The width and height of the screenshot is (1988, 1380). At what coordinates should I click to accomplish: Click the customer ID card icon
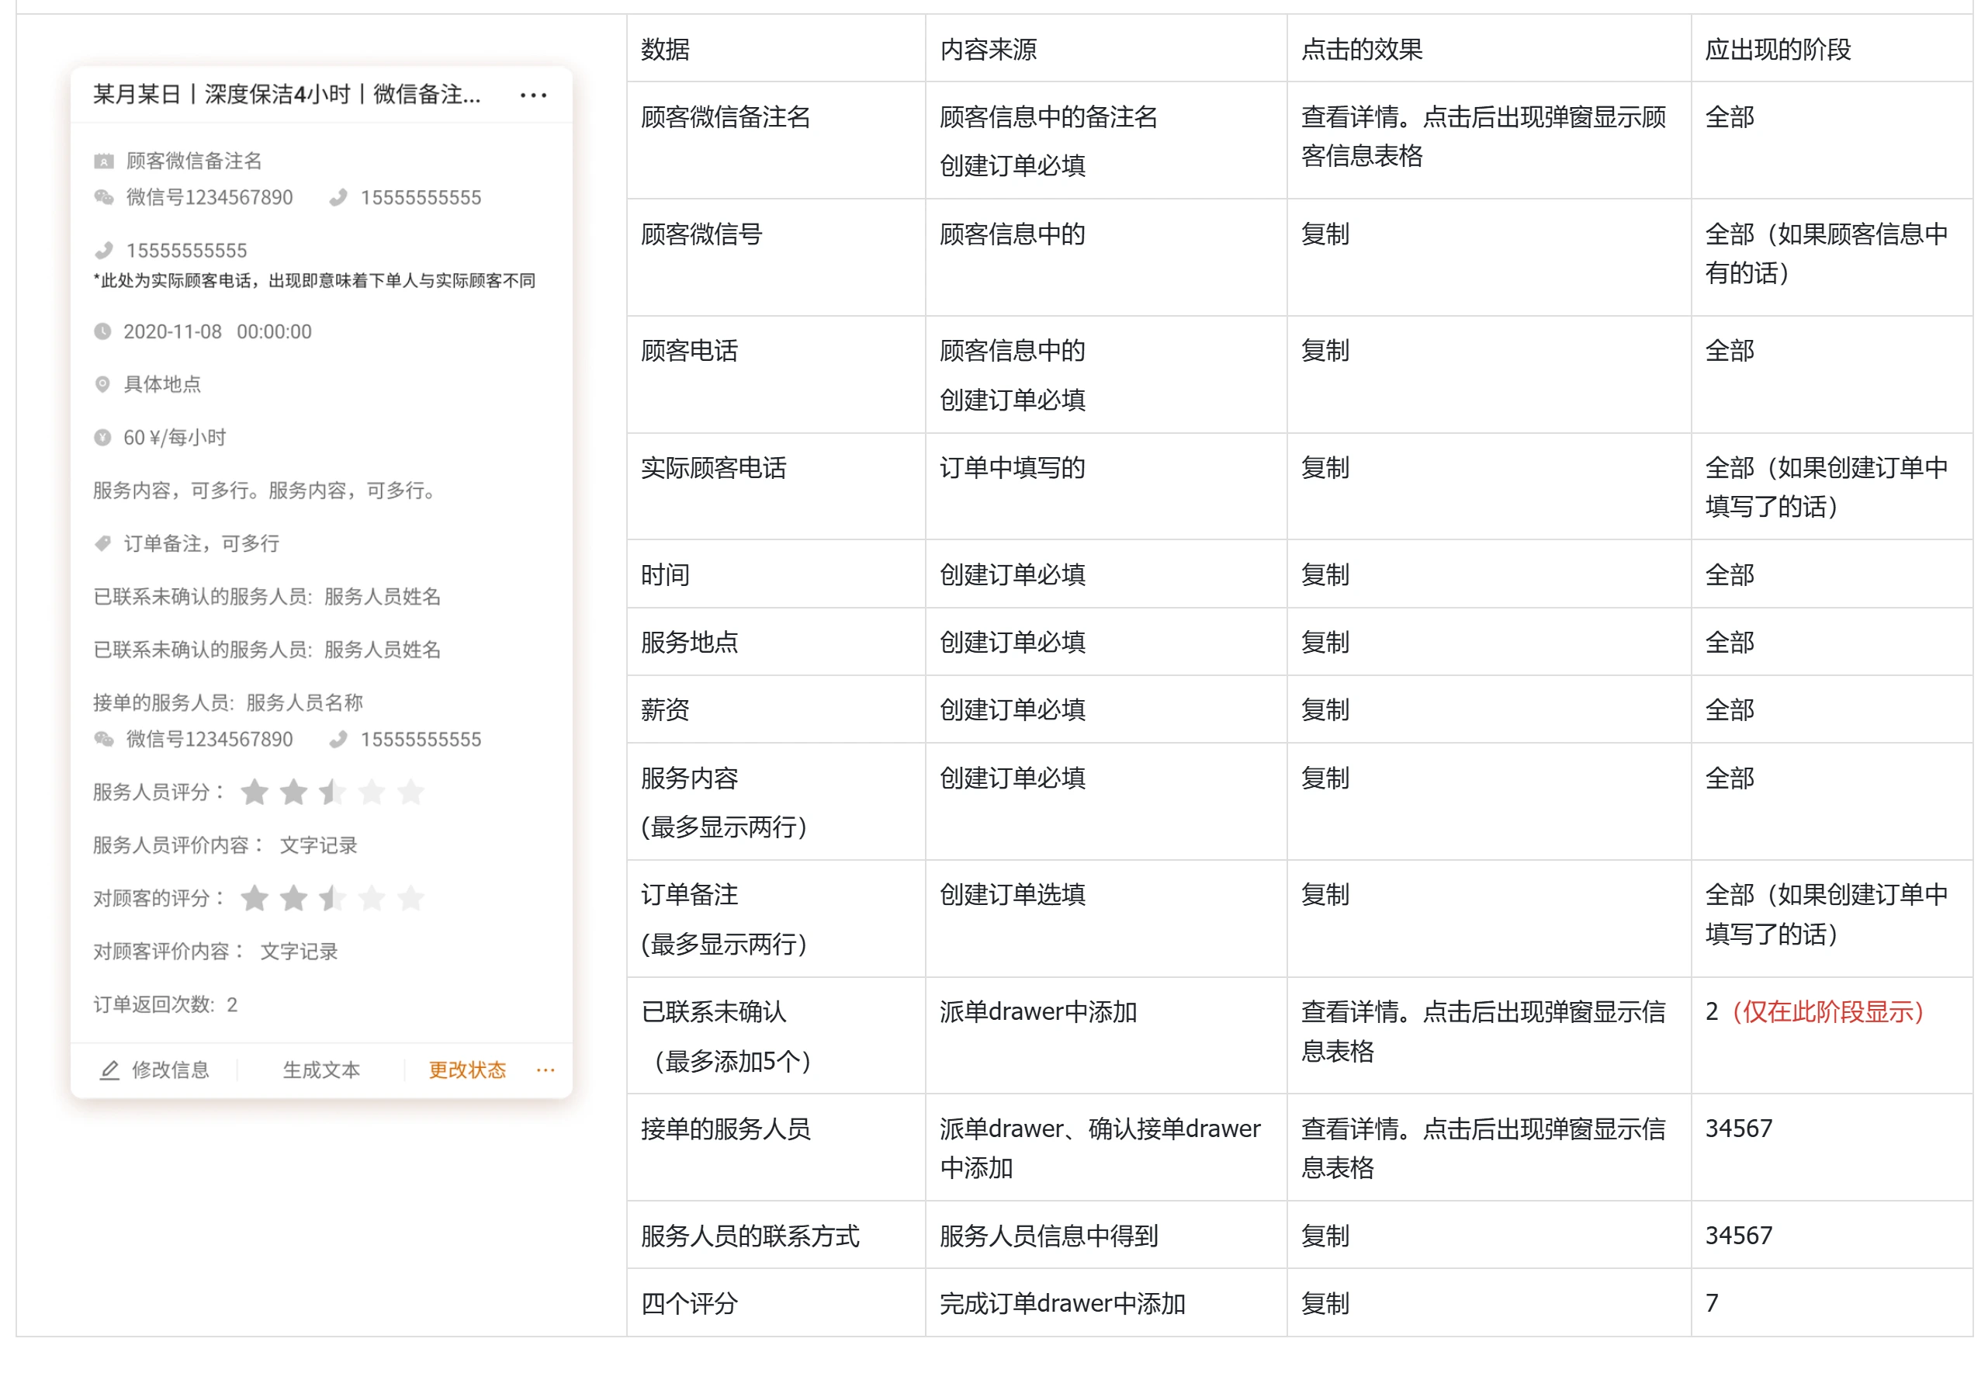tap(104, 161)
